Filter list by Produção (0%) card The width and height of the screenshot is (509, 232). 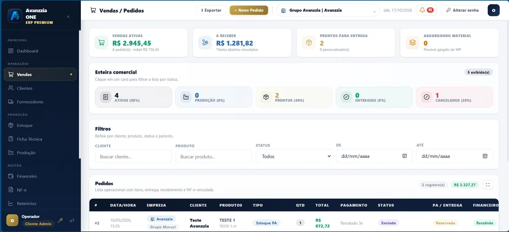click(214, 97)
